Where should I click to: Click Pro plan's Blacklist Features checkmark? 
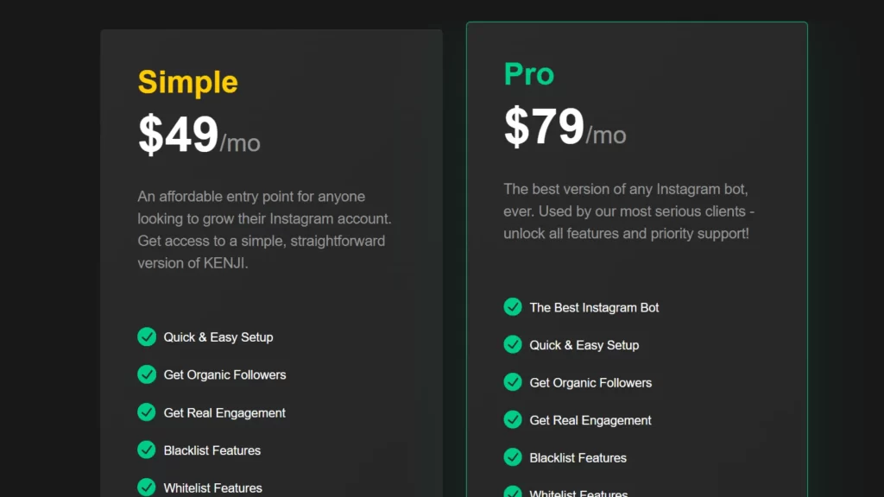pyautogui.click(x=513, y=457)
